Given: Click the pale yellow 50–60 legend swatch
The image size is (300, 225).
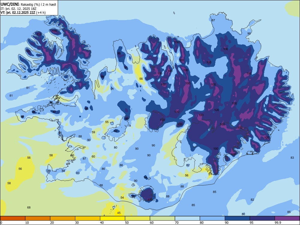Looking at the screenshot, I should click(137, 218).
